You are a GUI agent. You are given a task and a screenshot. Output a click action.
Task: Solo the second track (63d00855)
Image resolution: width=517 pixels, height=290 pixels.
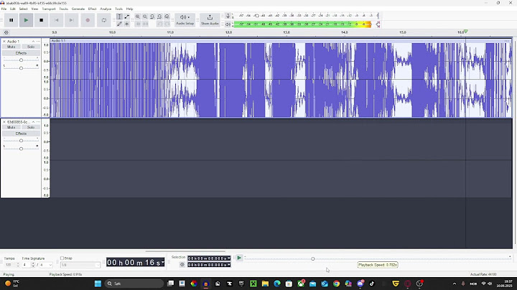click(31, 127)
